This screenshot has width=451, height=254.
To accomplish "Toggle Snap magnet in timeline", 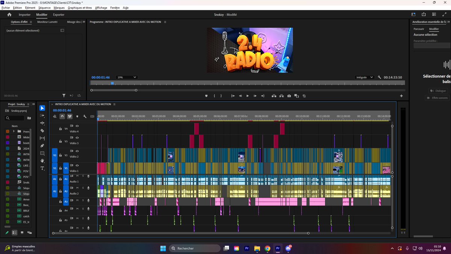I will 62,117.
